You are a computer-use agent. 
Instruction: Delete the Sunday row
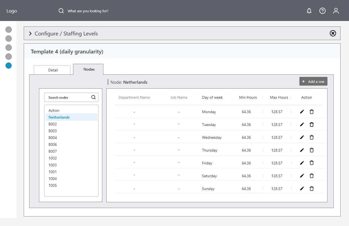click(x=312, y=189)
